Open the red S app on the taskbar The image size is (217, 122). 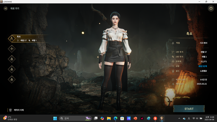pyautogui.click(x=155, y=118)
